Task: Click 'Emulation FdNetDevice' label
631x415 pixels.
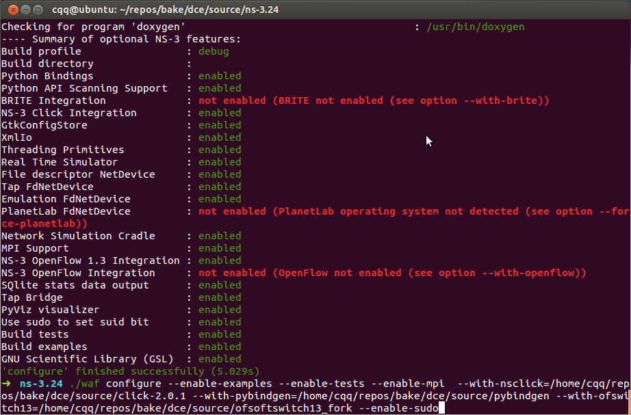Action: [66, 199]
